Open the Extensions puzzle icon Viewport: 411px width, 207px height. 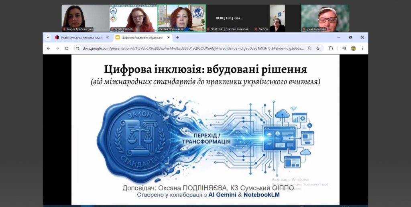pyautogui.click(x=331, y=48)
